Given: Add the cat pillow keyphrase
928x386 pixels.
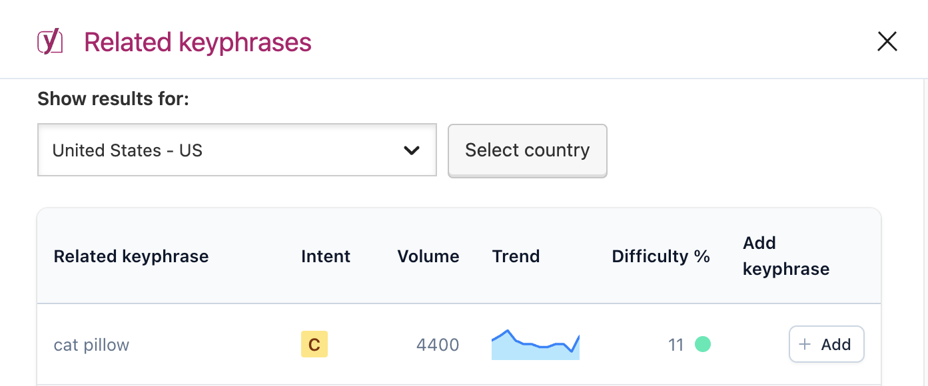Looking at the screenshot, I should 826,344.
